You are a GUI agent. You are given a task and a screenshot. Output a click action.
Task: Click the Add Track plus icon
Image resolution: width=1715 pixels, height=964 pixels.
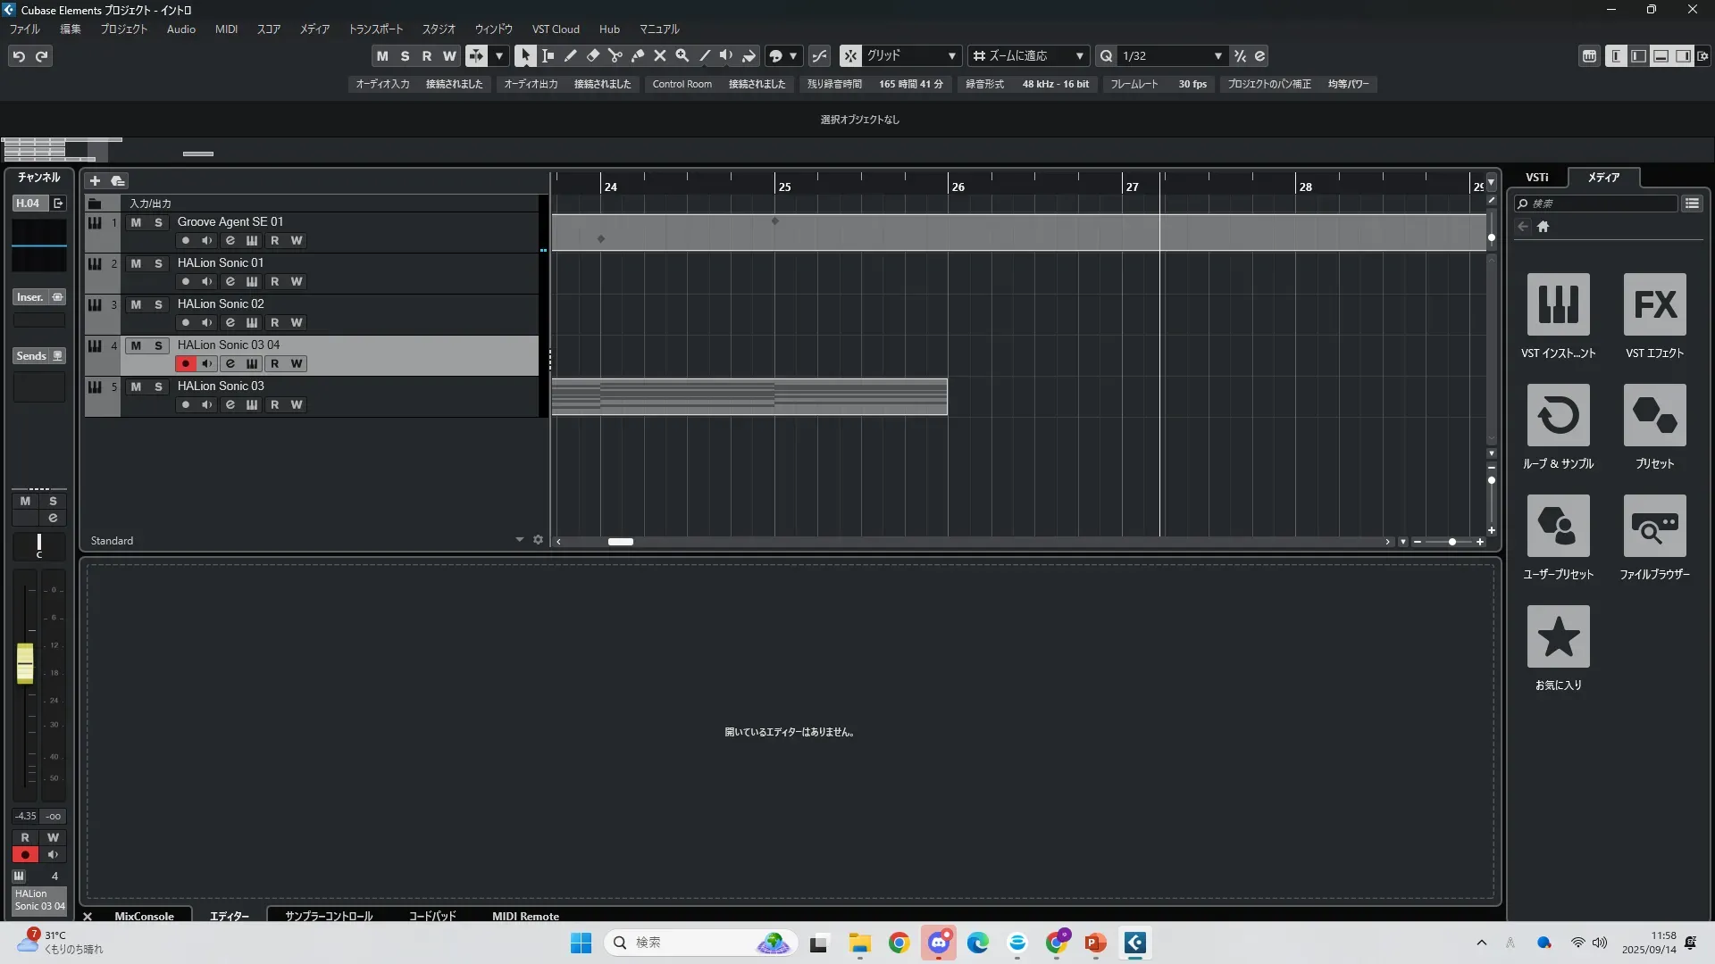tap(95, 180)
